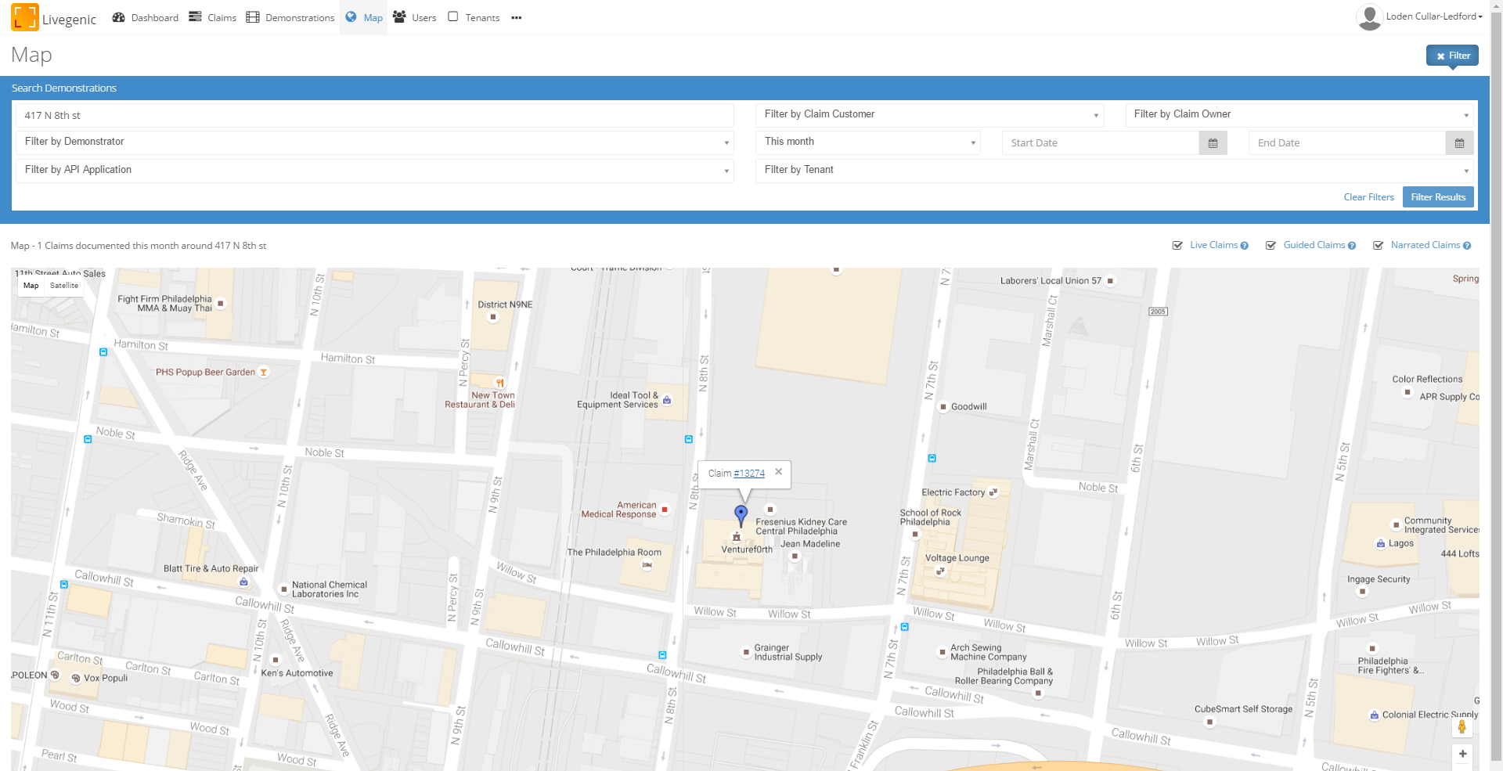
Task: Click the Clear Filters link
Action: 1369,197
